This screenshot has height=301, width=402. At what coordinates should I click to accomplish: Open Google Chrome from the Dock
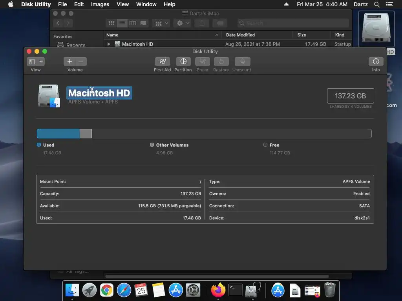click(107, 290)
